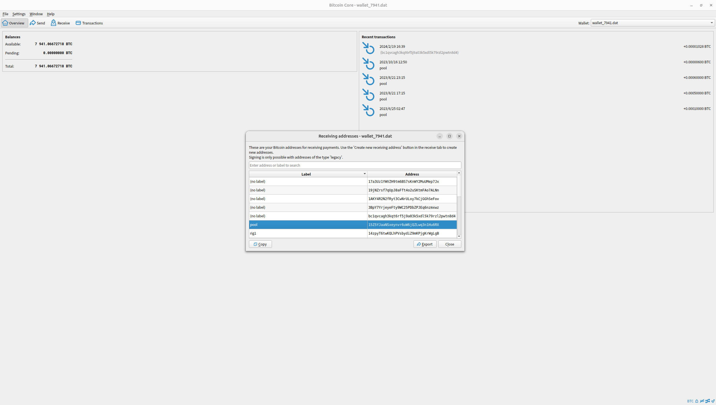Select address 17a3Uz1YWVZH9tm6BS7sKnWY2MuUMep7Jx
This screenshot has height=405, width=716.
tap(412, 181)
